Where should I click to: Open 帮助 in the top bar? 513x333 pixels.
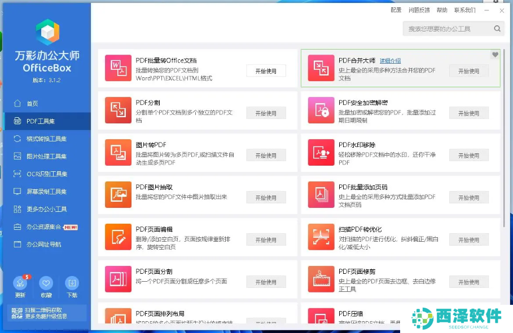442,10
